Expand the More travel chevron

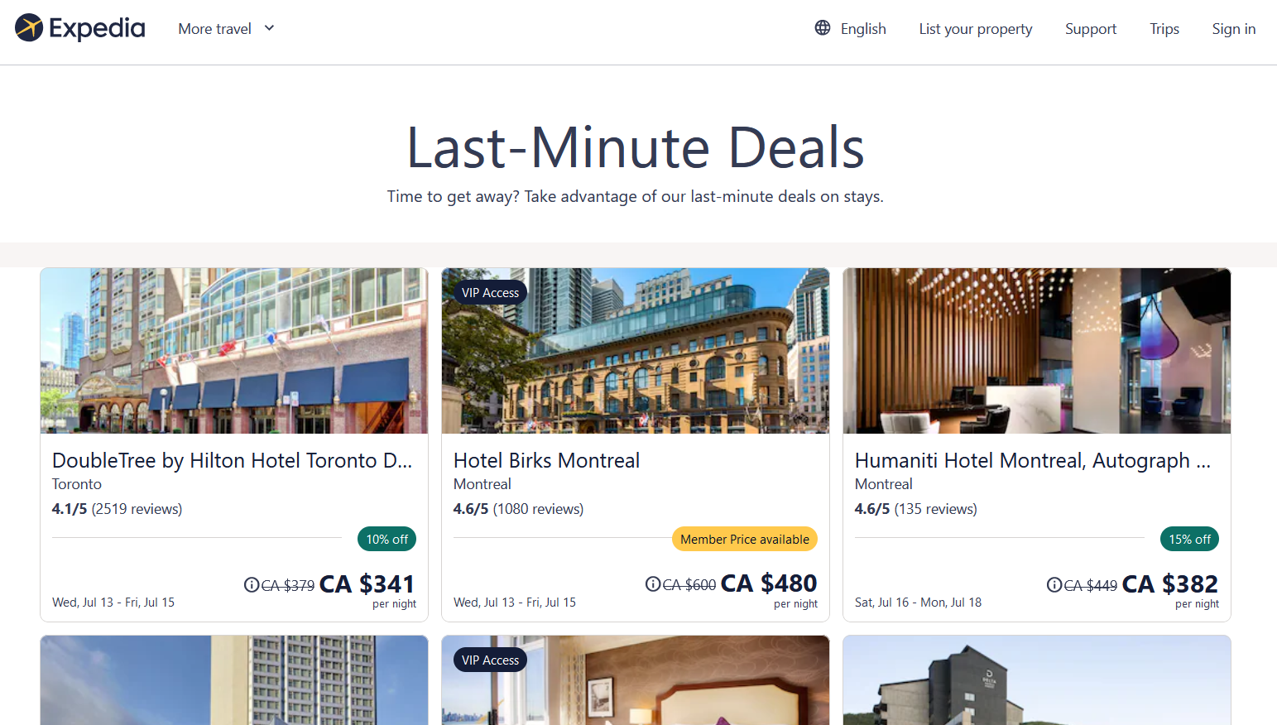(x=269, y=28)
